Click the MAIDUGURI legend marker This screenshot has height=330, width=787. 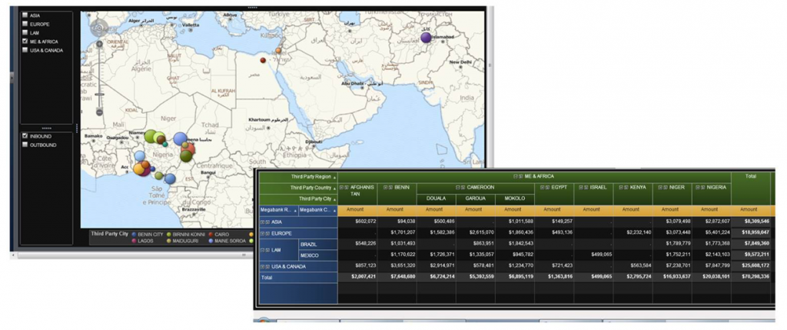pos(168,240)
